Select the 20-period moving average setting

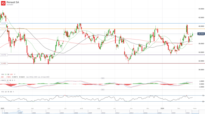pyautogui.click(x=6, y=74)
